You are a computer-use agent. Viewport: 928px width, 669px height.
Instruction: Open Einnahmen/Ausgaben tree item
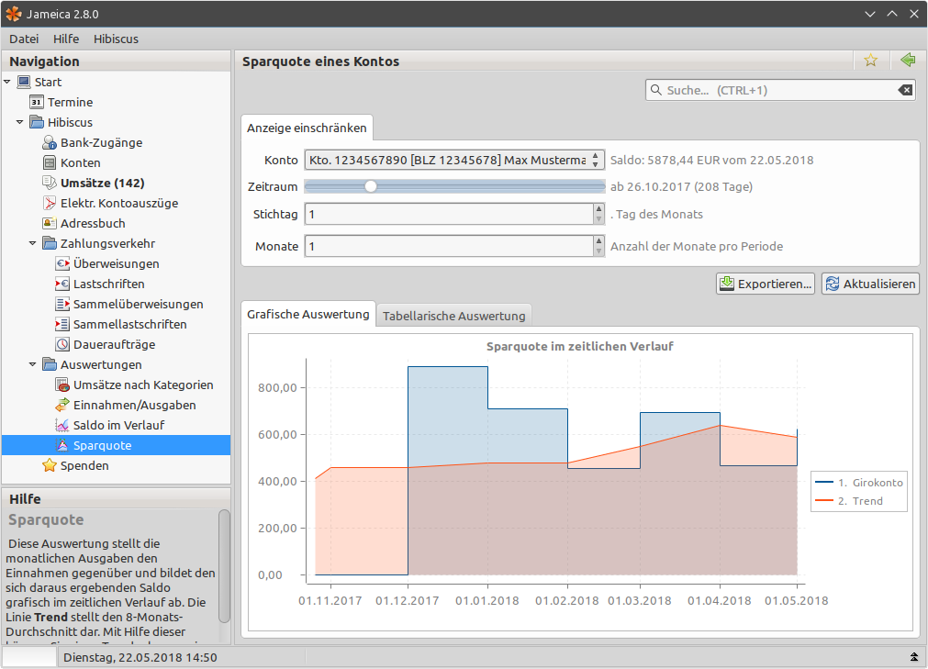tap(134, 406)
